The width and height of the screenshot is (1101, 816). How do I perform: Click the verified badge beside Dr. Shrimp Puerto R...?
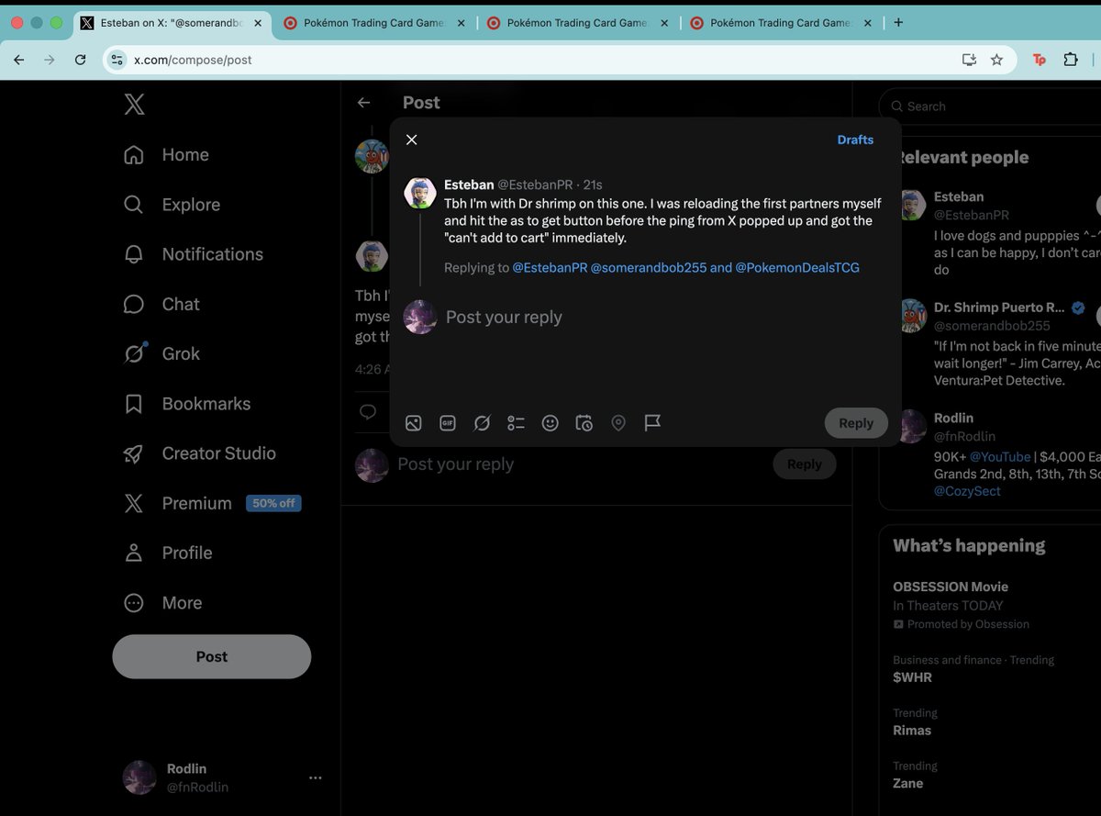(x=1078, y=307)
